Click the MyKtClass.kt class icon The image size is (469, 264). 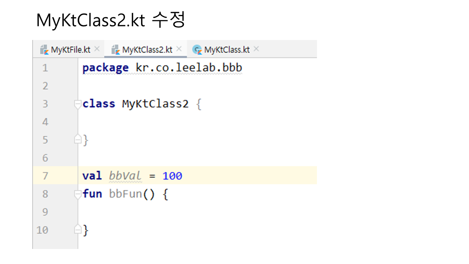pyautogui.click(x=197, y=49)
